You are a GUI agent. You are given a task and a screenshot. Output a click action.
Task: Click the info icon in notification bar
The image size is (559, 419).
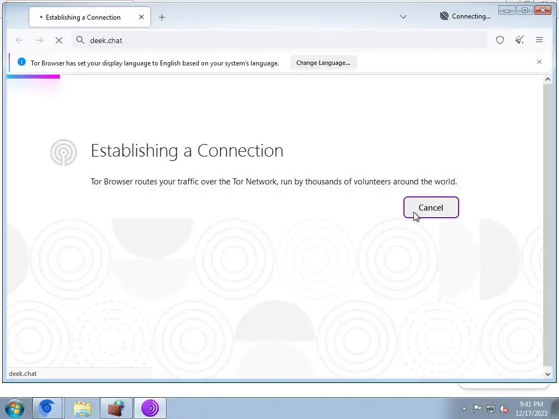pos(21,62)
